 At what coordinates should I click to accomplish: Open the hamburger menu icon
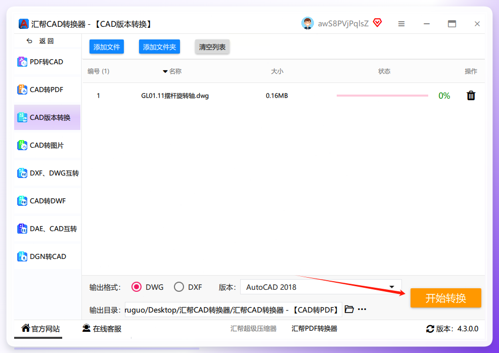tap(401, 24)
